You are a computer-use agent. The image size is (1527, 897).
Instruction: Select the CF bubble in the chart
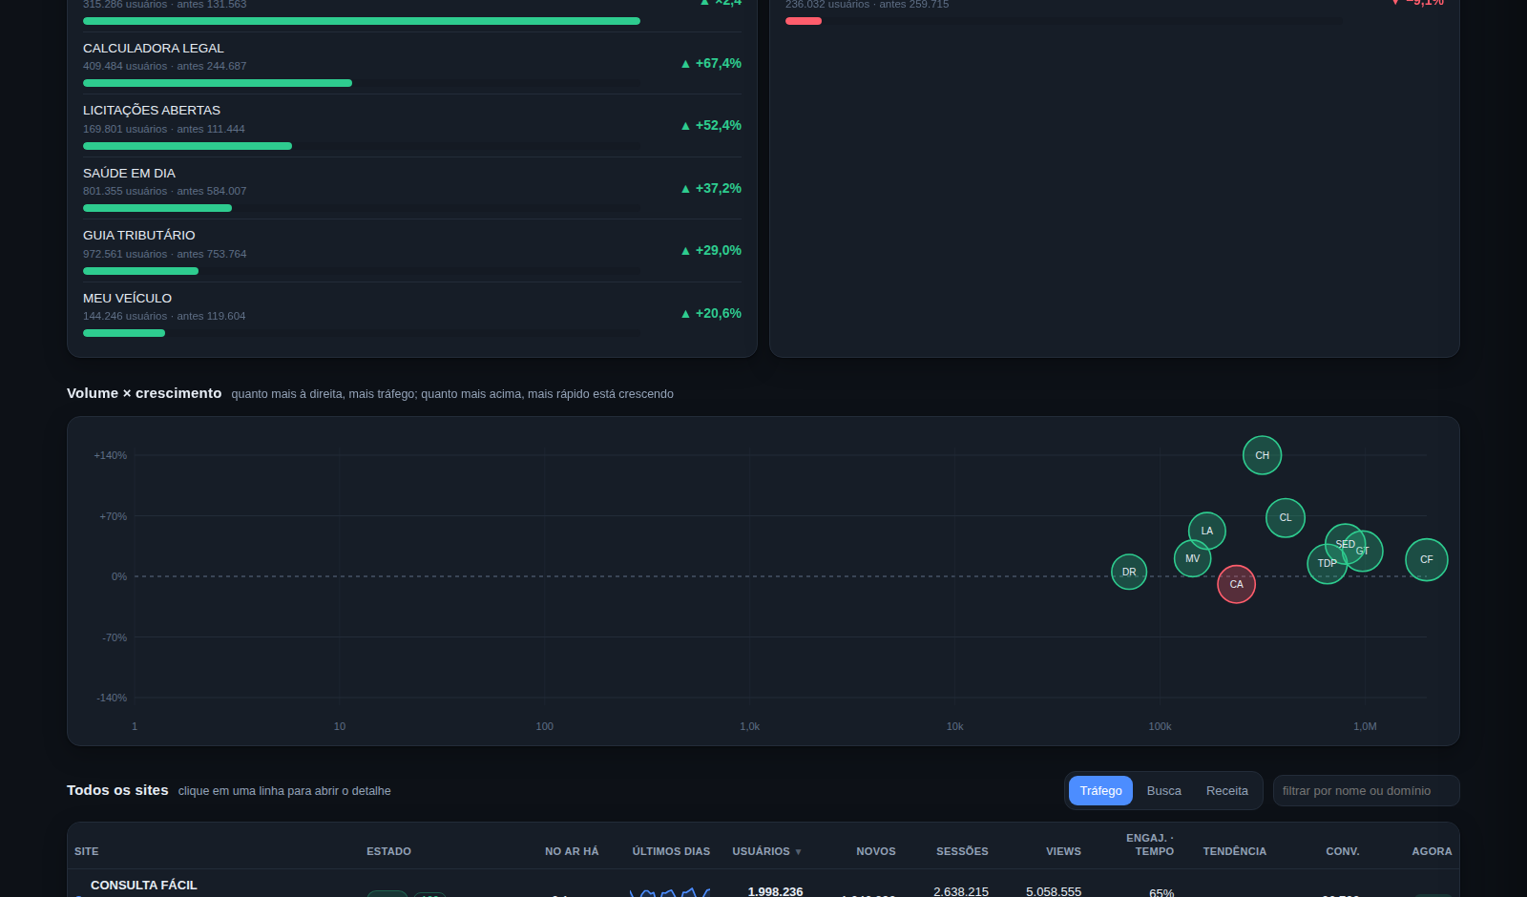point(1427,559)
